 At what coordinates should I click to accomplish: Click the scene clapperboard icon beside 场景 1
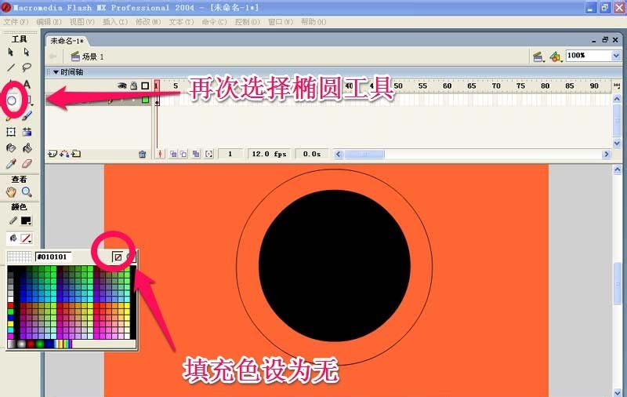pyautogui.click(x=75, y=56)
